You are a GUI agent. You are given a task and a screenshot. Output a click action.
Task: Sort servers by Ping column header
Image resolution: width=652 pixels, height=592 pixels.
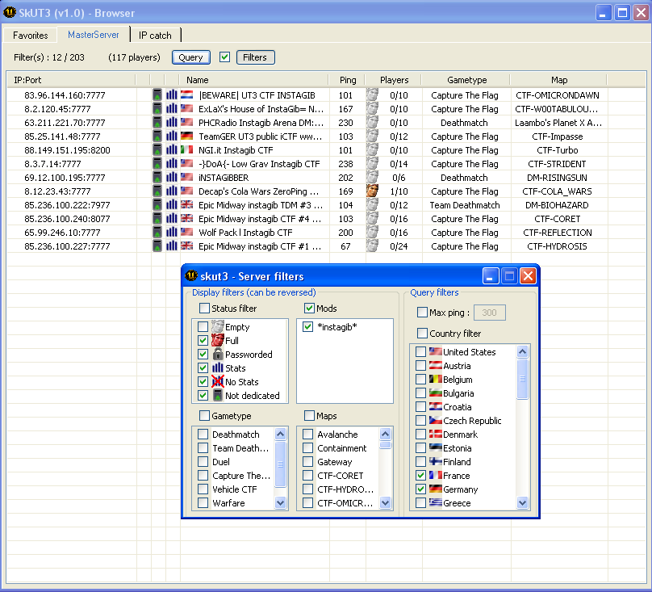tap(347, 80)
